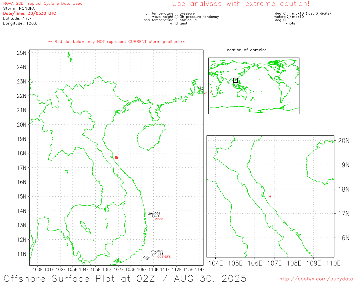
Task: Click the '3h pressure tendency' legend label
Action: (199, 17)
